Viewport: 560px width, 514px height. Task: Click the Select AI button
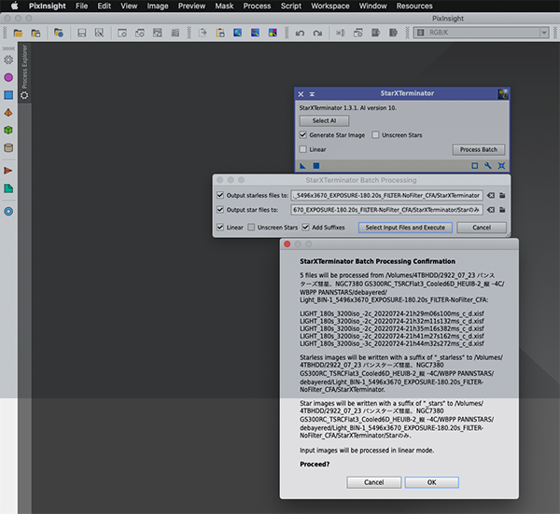pos(324,120)
